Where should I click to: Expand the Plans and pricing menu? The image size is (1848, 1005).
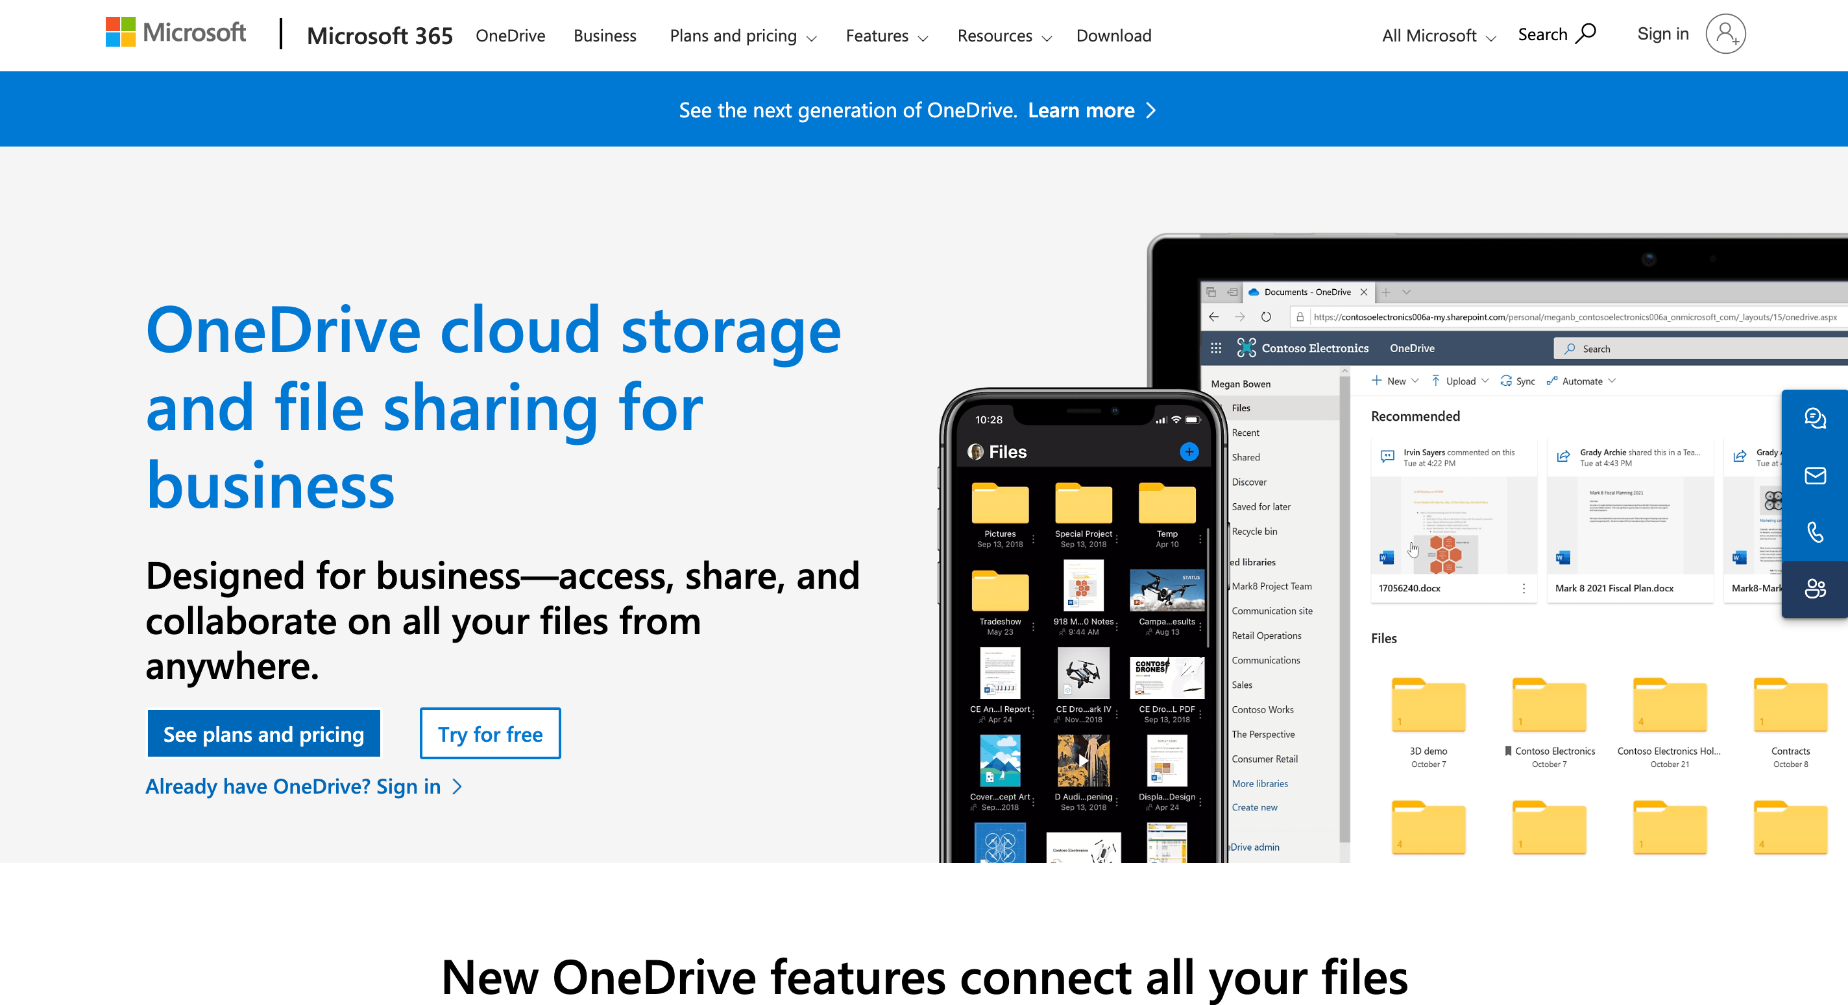click(x=742, y=36)
